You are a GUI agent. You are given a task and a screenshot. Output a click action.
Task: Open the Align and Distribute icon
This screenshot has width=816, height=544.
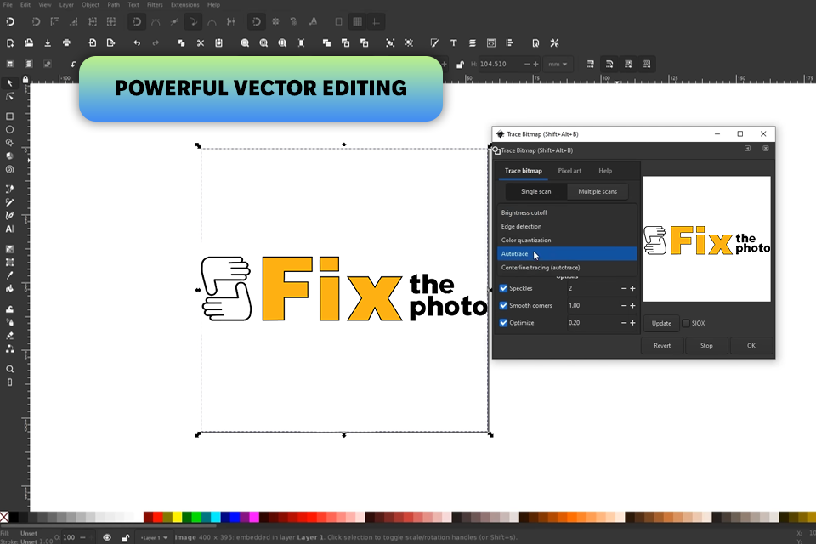tap(509, 42)
